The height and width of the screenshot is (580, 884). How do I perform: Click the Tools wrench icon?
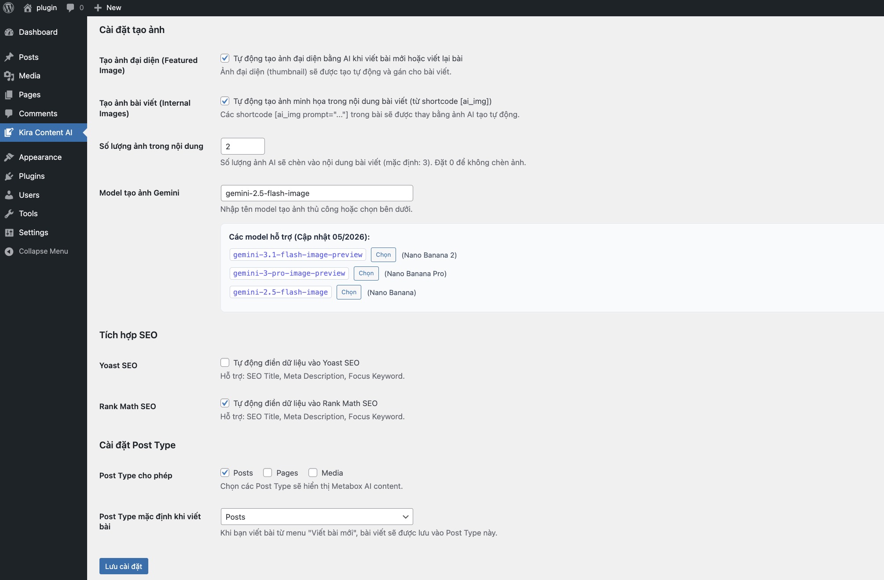(9, 214)
